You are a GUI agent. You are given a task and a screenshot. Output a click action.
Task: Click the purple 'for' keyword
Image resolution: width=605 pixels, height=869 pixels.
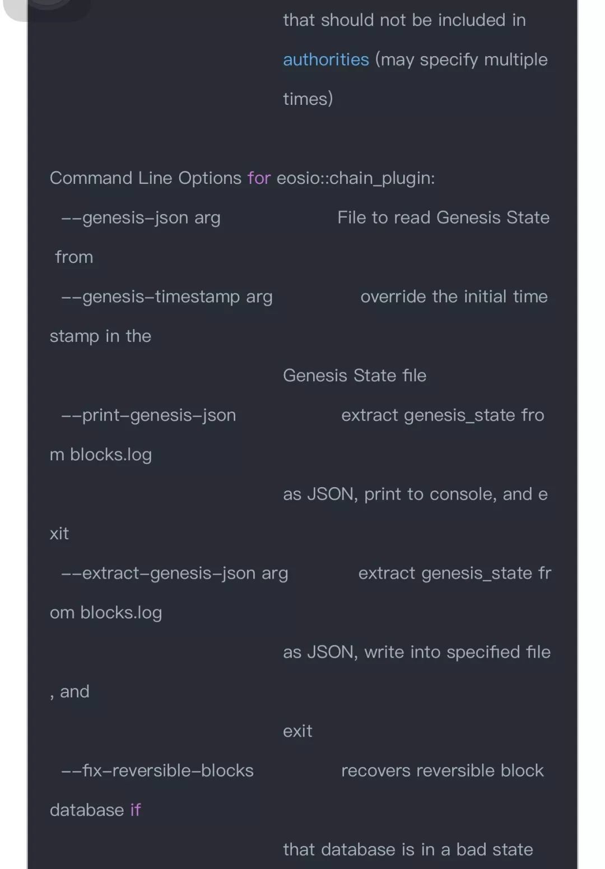tap(259, 178)
